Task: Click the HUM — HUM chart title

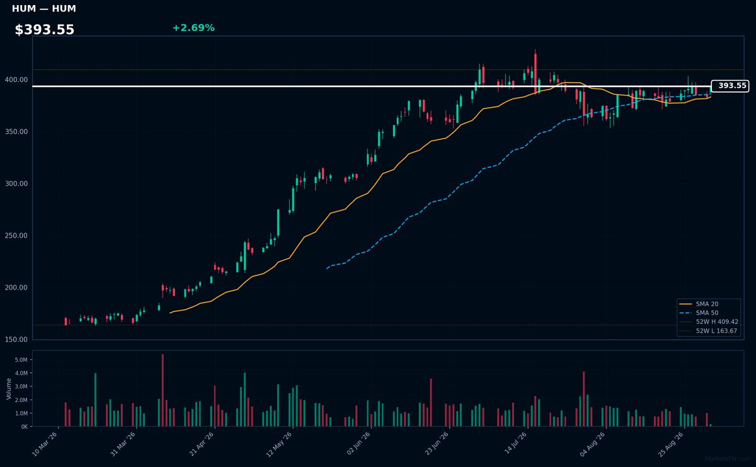Action: point(44,9)
